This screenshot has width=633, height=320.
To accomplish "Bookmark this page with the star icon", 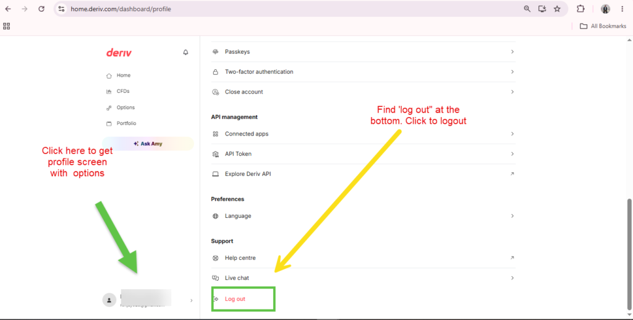I will (x=557, y=9).
